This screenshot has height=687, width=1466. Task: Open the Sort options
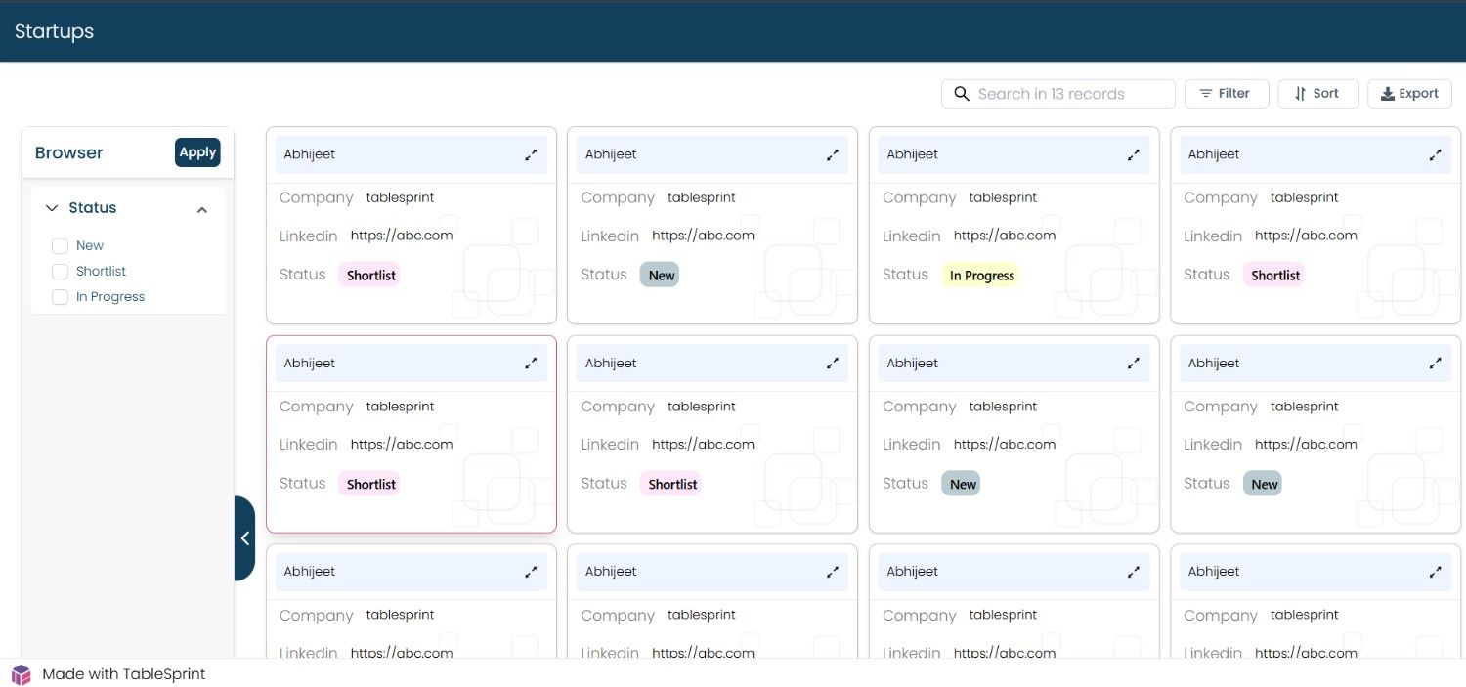point(1317,94)
